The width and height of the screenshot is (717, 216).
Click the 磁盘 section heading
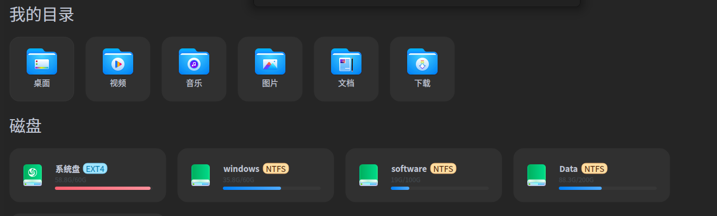[x=26, y=126]
